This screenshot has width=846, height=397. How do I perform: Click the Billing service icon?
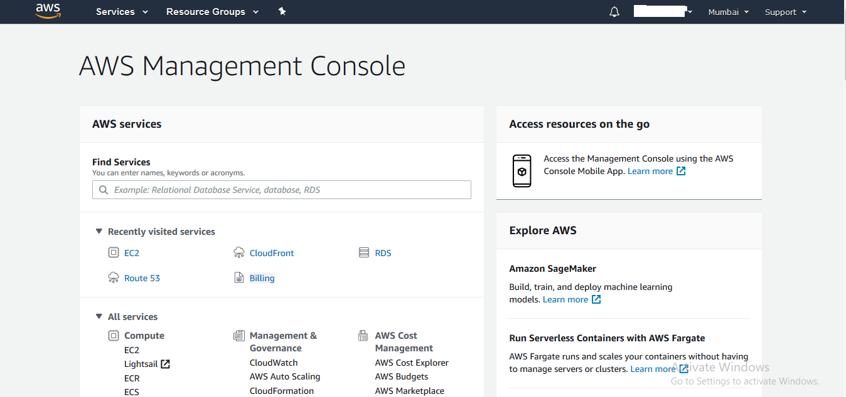point(238,277)
